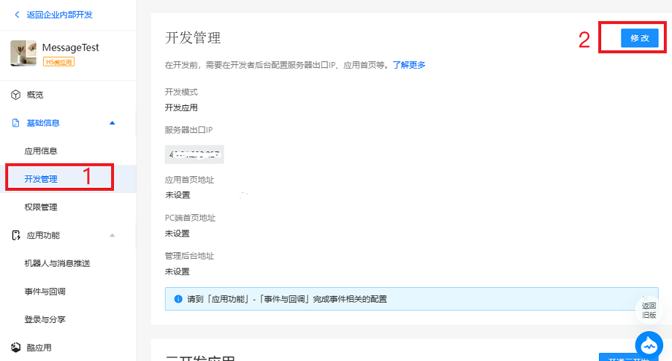The width and height of the screenshot is (672, 361).
Task: Click the MessageTest app avatar image
Action: [x=23, y=53]
